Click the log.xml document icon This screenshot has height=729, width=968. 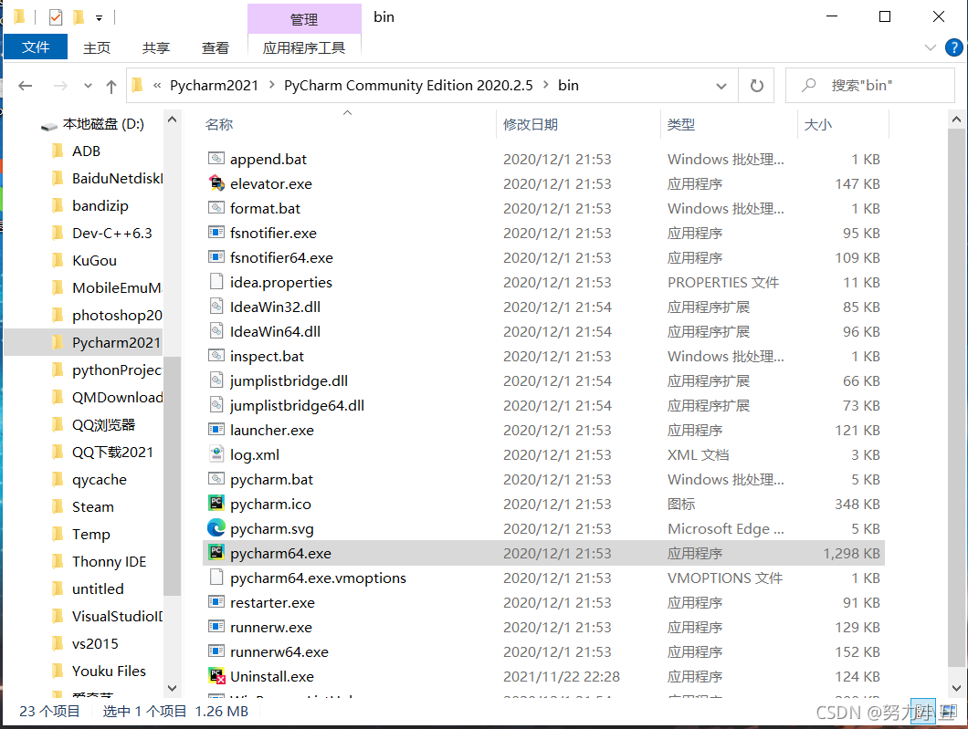pos(216,454)
